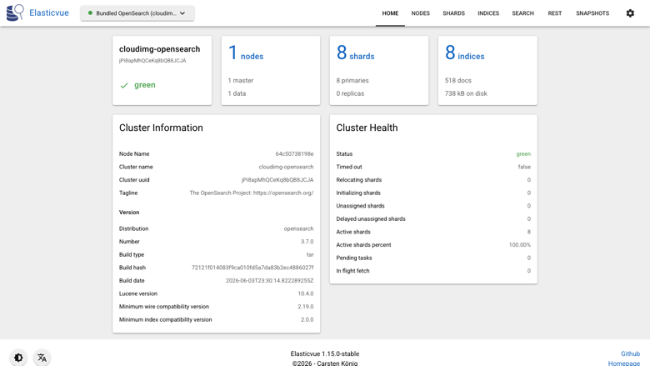Viewport: 650px width, 366px height.
Task: Select the HOME tab
Action: pos(390,13)
